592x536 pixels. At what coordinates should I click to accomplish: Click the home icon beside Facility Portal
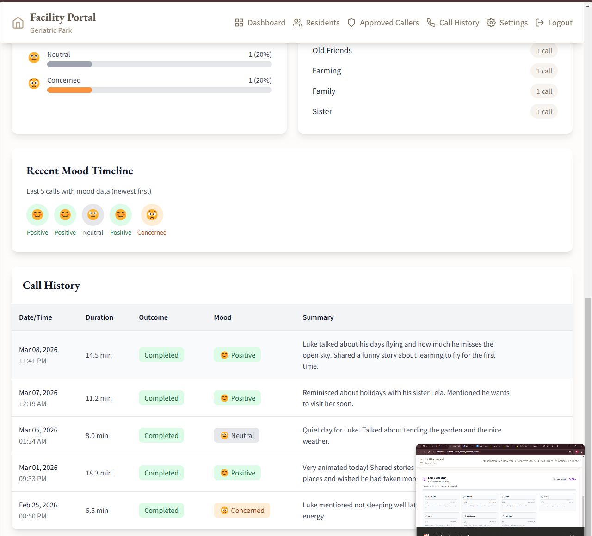[x=18, y=22]
